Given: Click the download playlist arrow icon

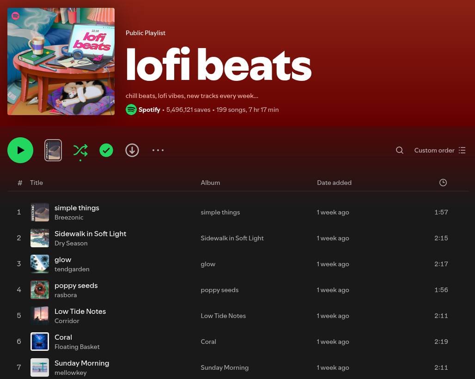Looking at the screenshot, I should coord(132,150).
